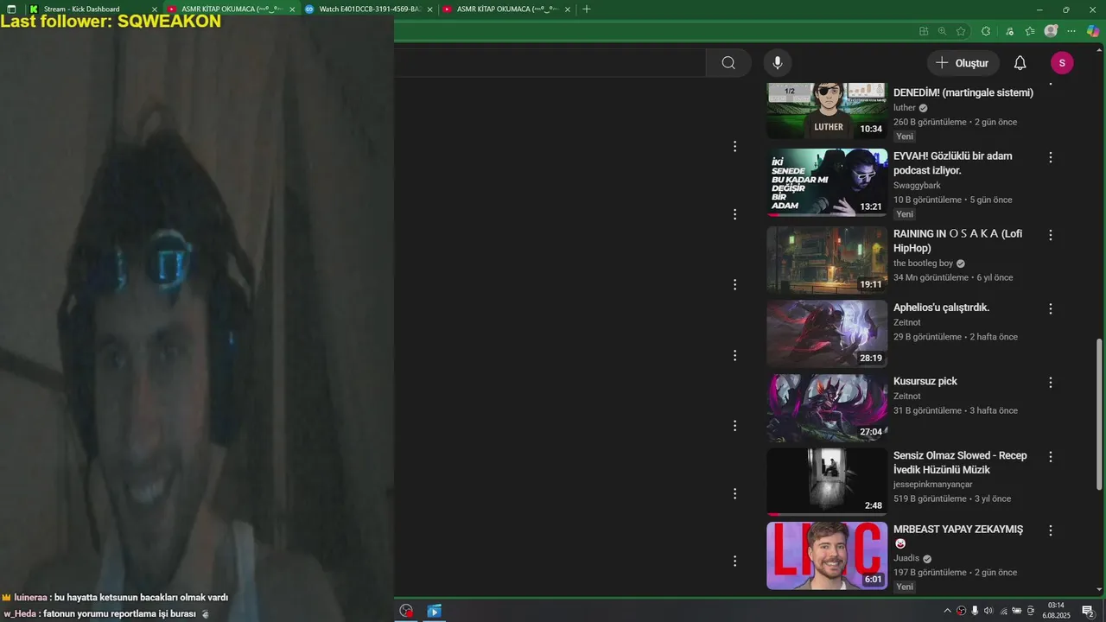Screen dimensions: 1106x622
Task: Open the media player app in the taskbar
Action: [435, 611]
